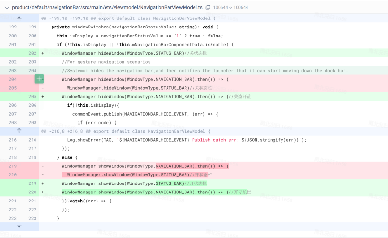The width and height of the screenshot is (388, 238).
Task: Click the @@ -216,8 +216,8 hunk header
Action: click(125, 131)
